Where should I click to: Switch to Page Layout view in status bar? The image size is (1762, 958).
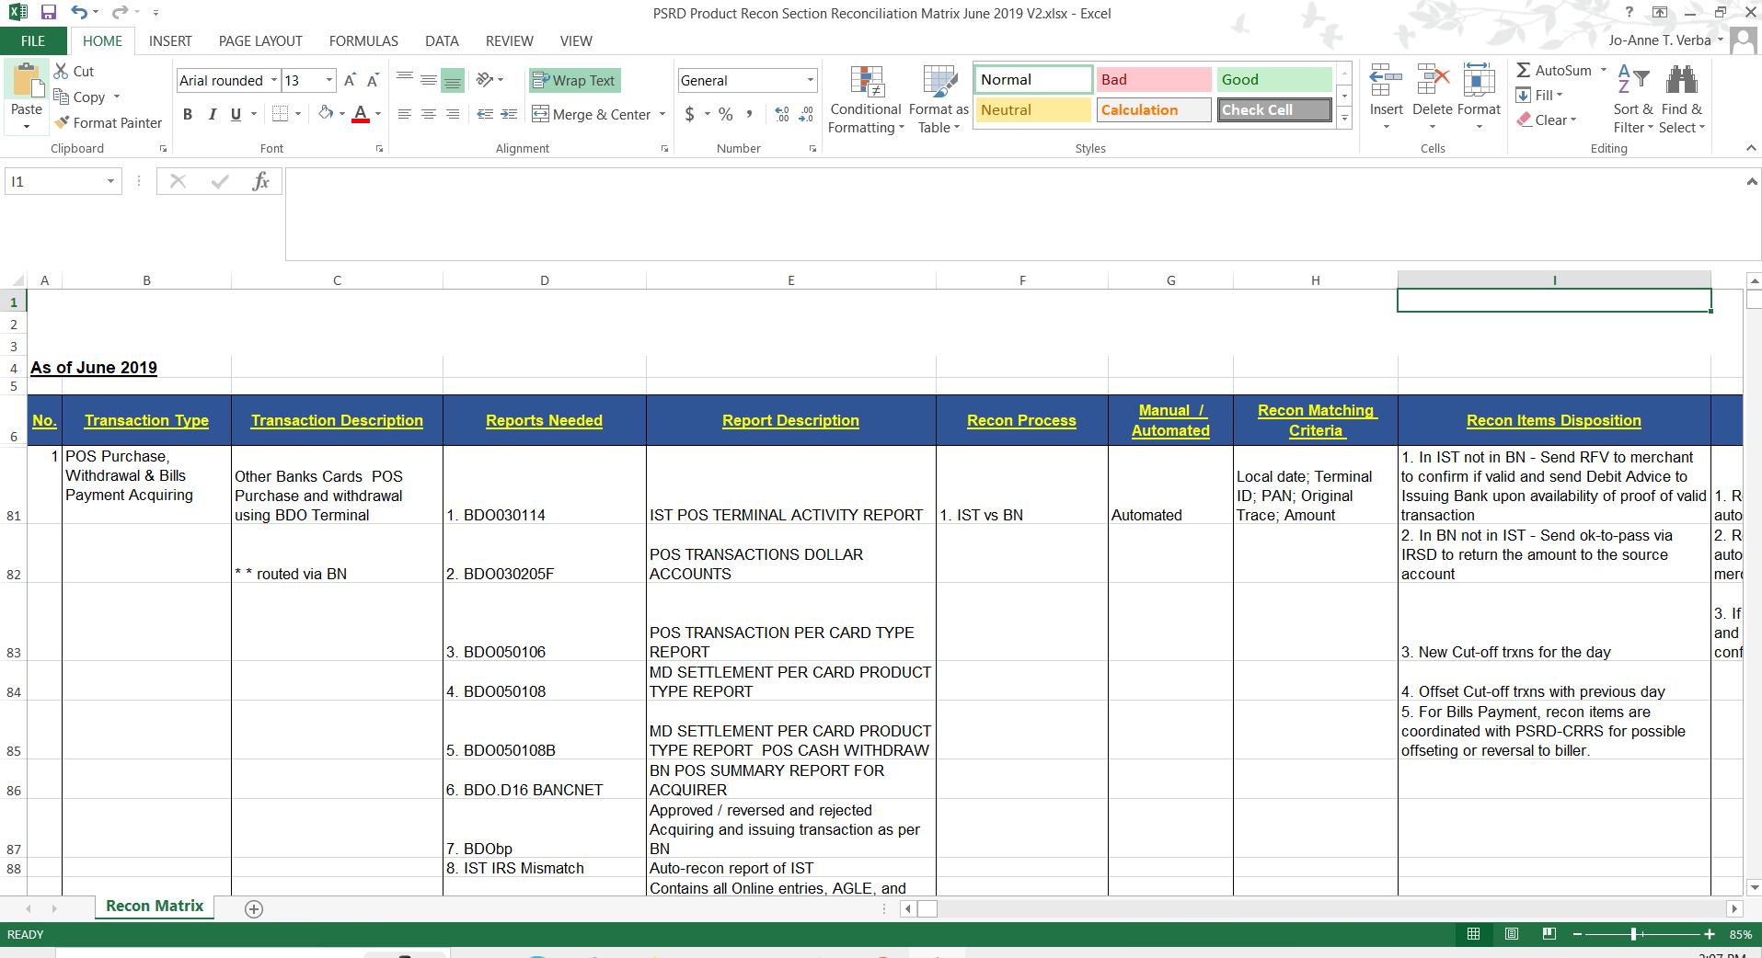1511,934
